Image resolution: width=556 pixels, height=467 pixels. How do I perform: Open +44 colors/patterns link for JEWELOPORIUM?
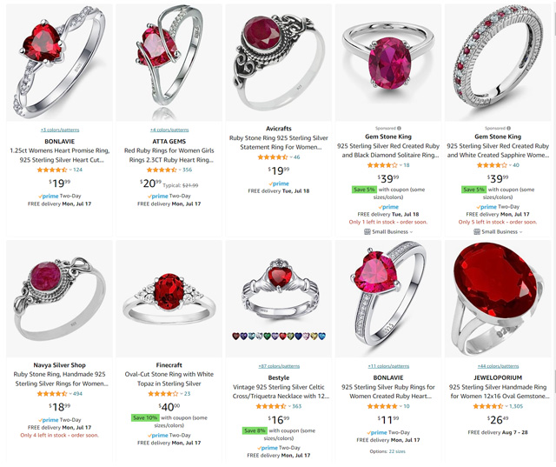click(498, 366)
